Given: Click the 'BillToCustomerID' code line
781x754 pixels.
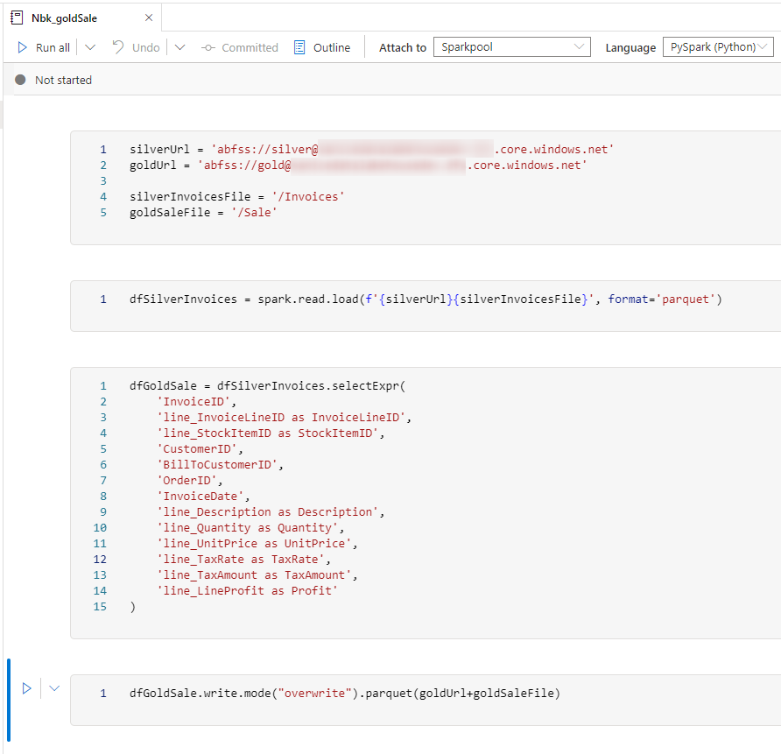Looking at the screenshot, I should pyautogui.click(x=220, y=465).
